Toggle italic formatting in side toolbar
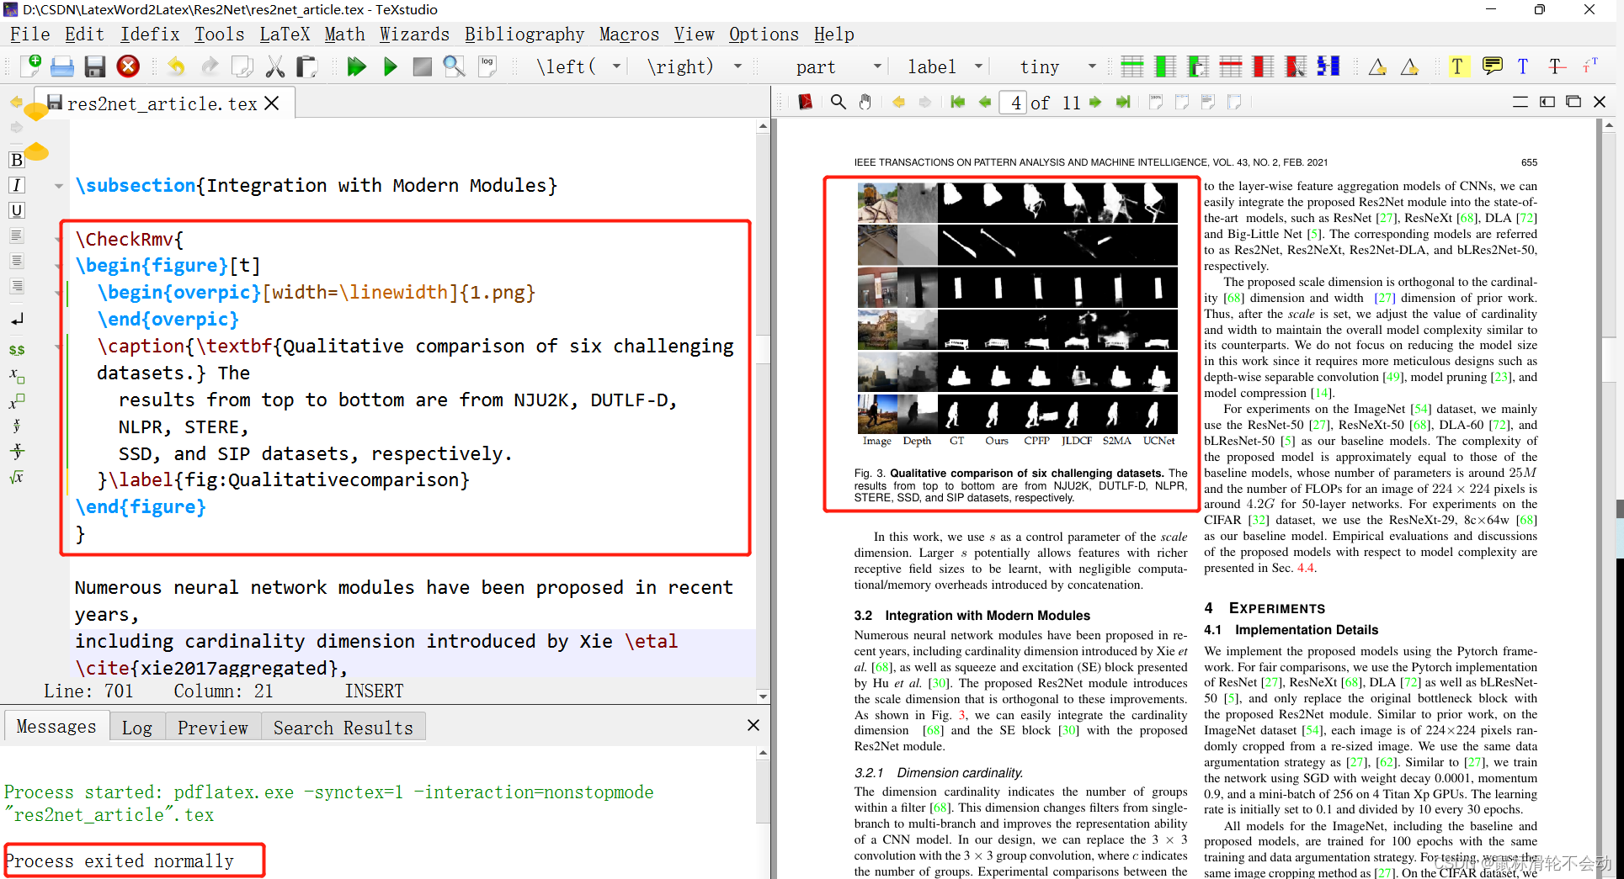Viewport: 1624px width, 879px height. pyautogui.click(x=16, y=185)
